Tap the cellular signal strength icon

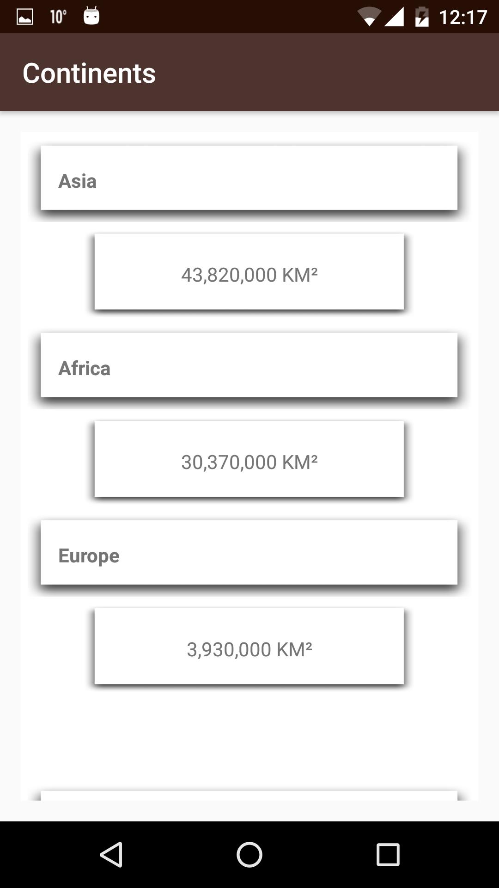[x=394, y=17]
